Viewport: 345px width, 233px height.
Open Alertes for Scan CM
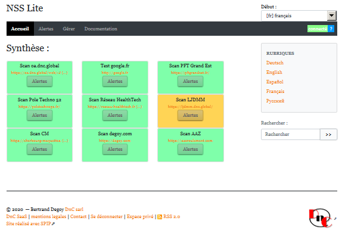(39, 149)
